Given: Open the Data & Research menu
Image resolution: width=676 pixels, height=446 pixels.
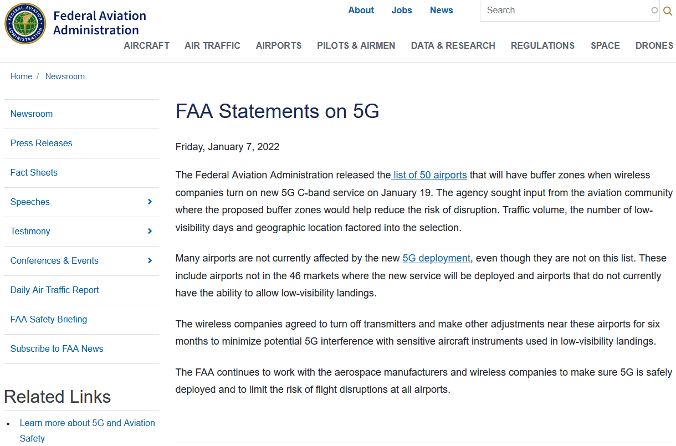Looking at the screenshot, I should 453,46.
